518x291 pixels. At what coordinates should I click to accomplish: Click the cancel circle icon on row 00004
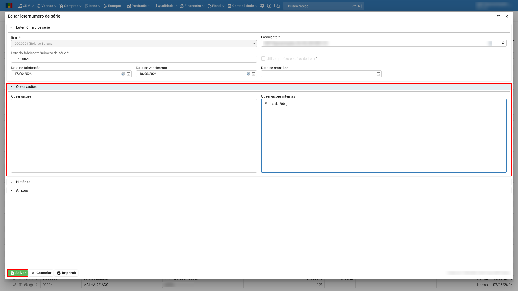[x=31, y=285]
